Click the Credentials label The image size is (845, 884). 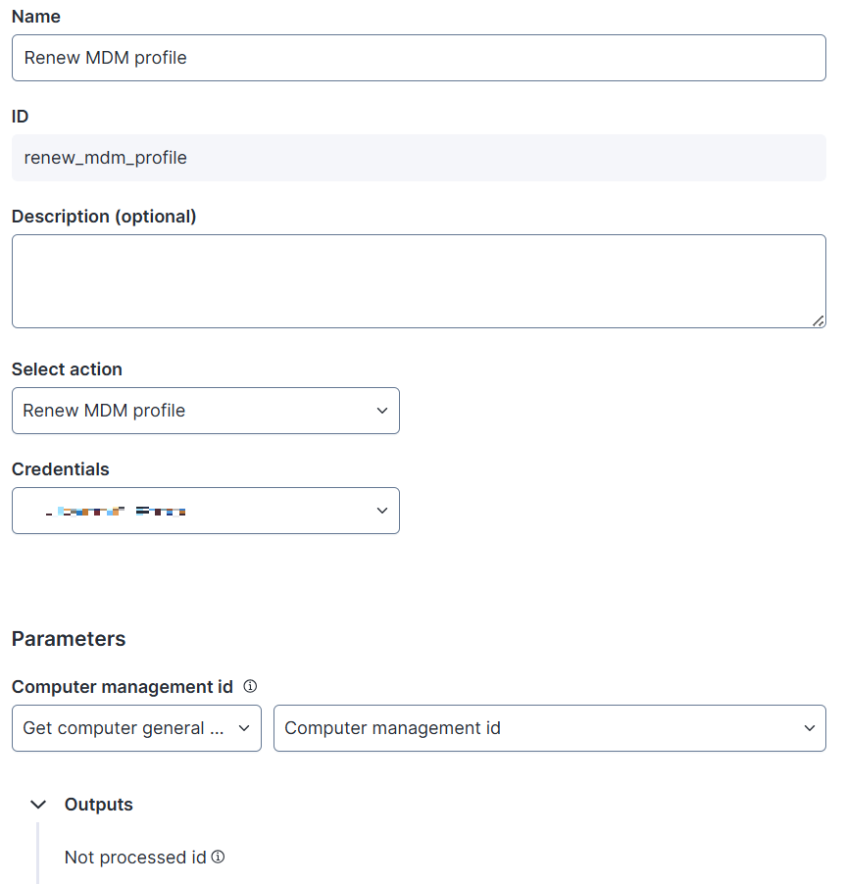(61, 469)
